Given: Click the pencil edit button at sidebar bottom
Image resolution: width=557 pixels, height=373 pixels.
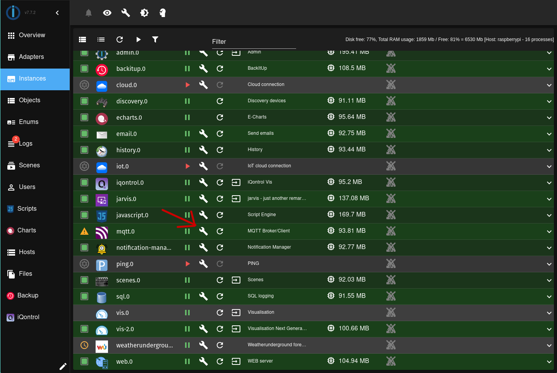Looking at the screenshot, I should (x=63, y=366).
